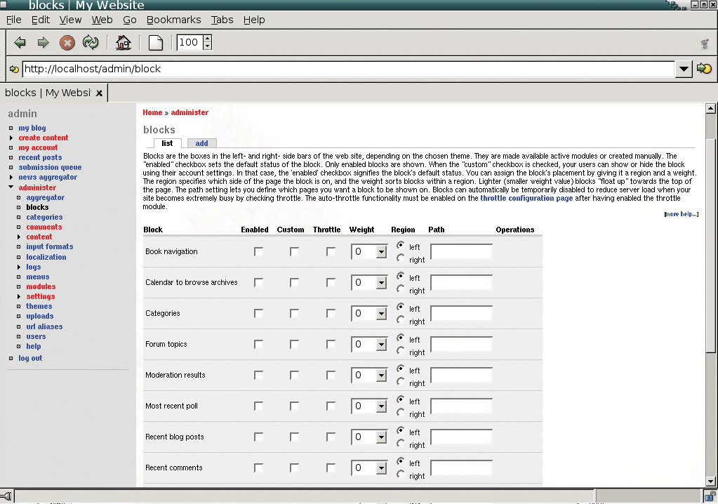Go forward with the Forward arrow icon
This screenshot has width=718, height=504.
click(x=43, y=43)
